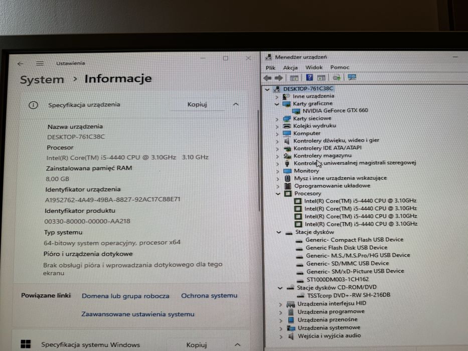This screenshot has height=351, width=468.
Task: Click device ID A1952762-4A49-49BA-8827-92AC17C88E71 text
Action: pos(112,200)
